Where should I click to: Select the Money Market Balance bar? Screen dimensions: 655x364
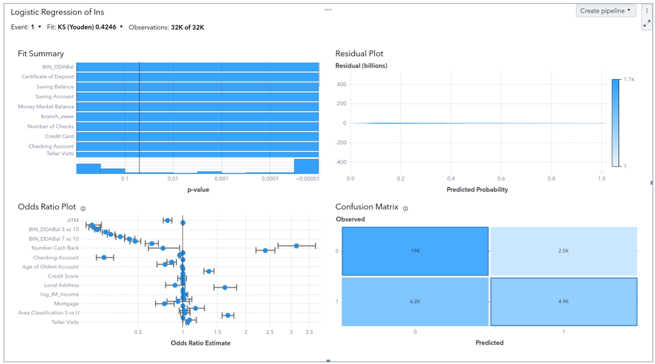pos(197,107)
